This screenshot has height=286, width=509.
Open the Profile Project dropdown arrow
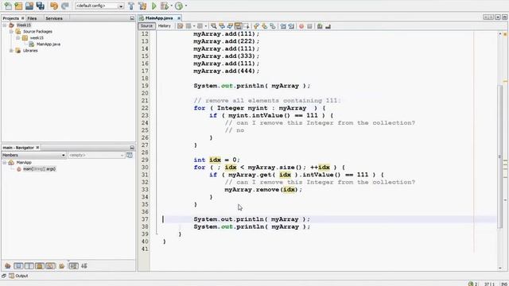click(186, 6)
